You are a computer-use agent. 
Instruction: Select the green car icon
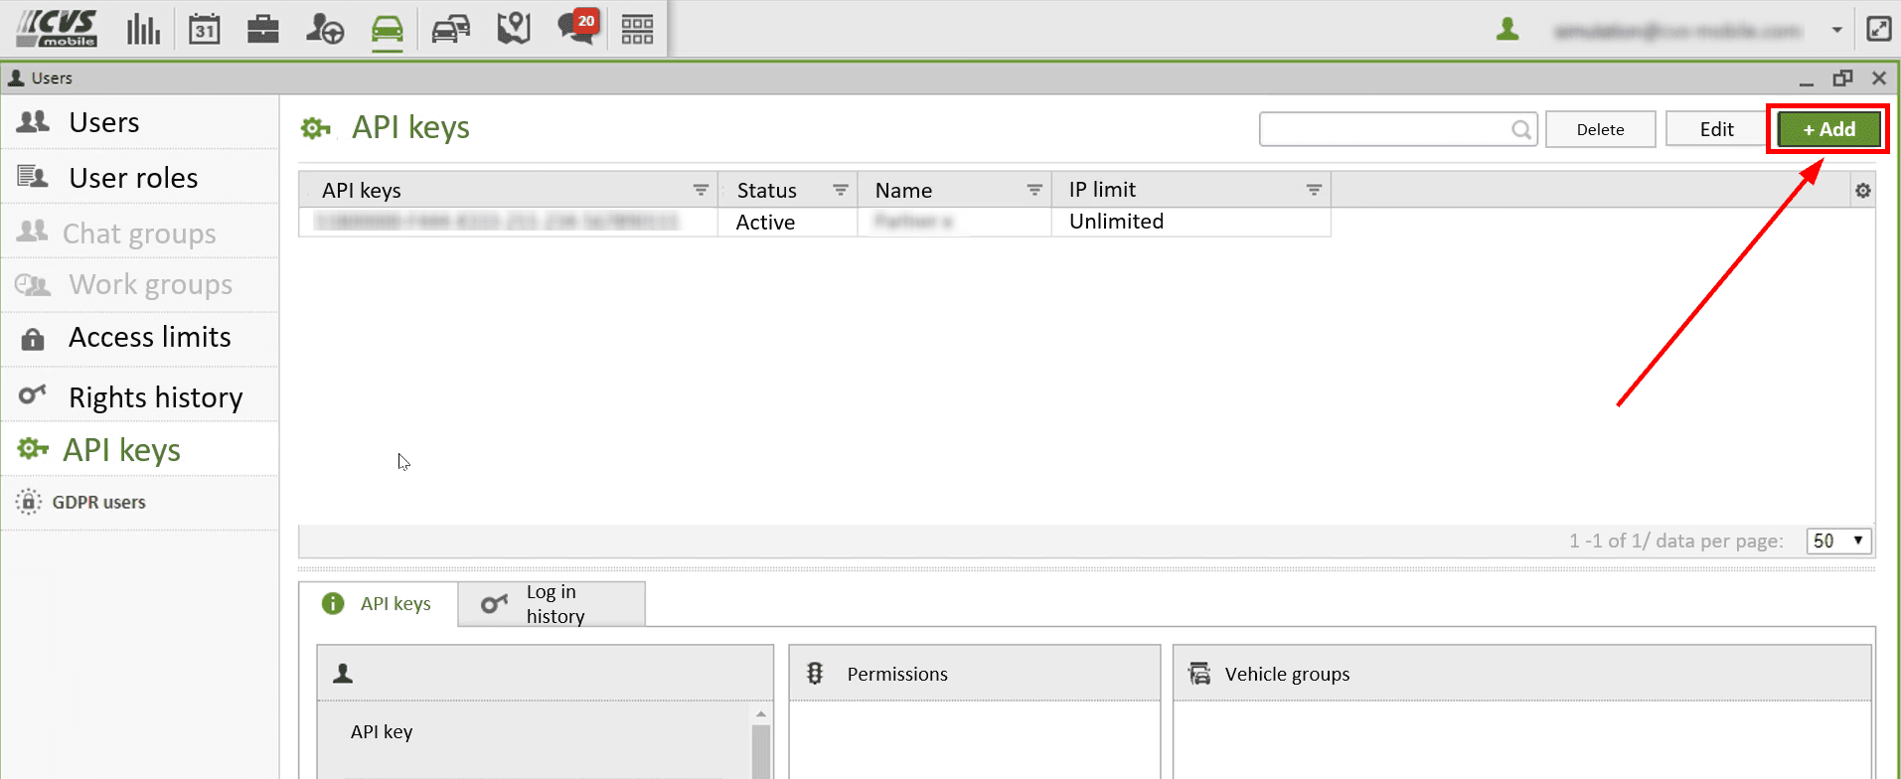(x=388, y=29)
